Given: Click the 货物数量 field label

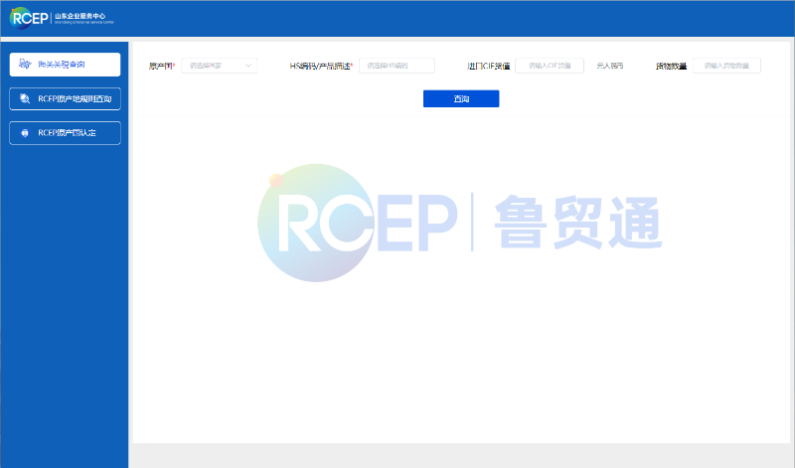Looking at the screenshot, I should pyautogui.click(x=671, y=66).
